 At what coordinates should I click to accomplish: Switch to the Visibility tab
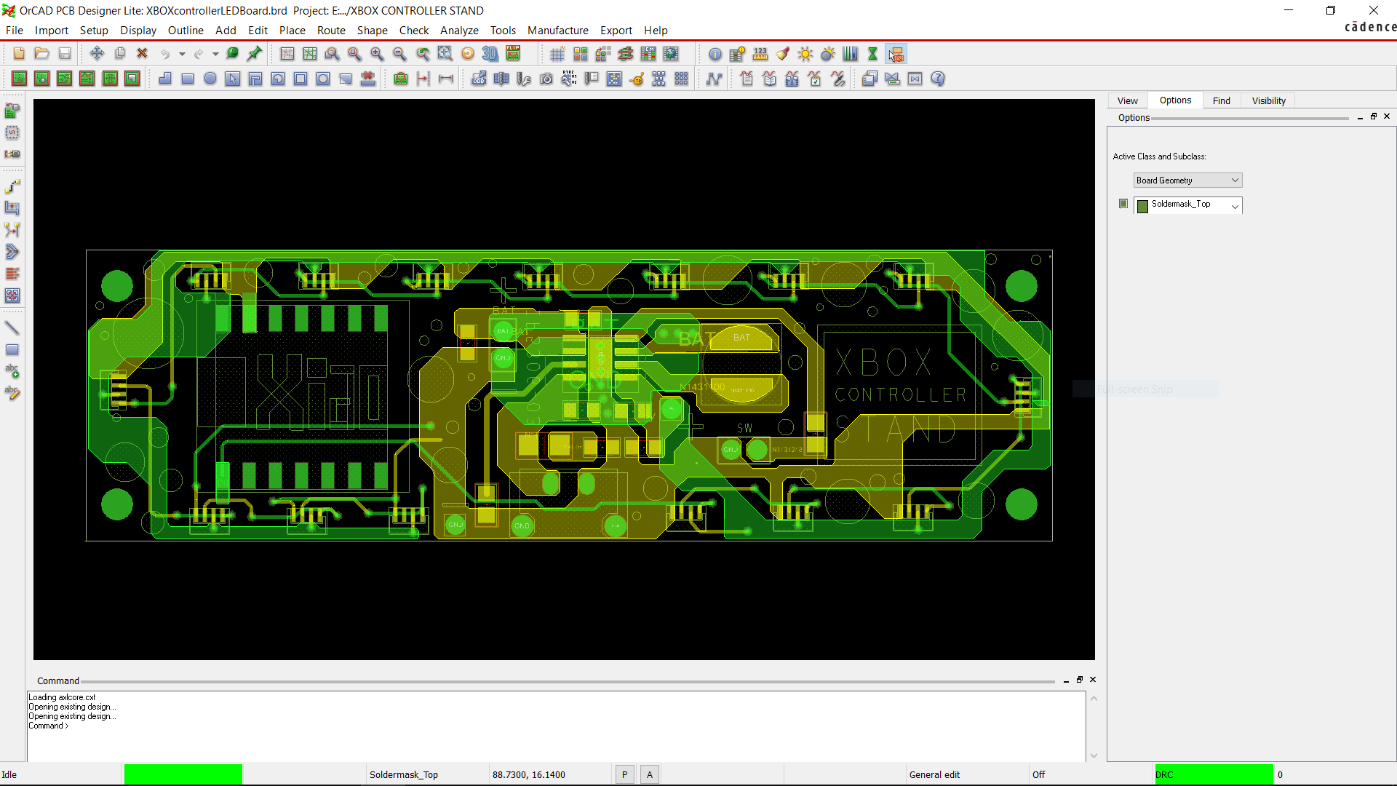pos(1268,100)
